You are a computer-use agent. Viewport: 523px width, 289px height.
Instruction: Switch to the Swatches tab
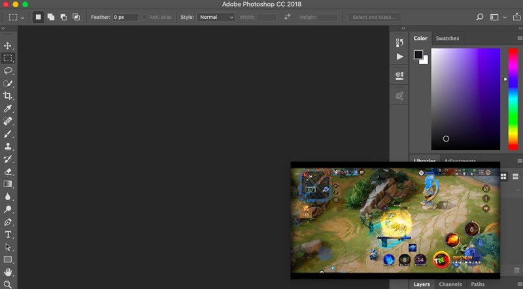[x=447, y=38]
